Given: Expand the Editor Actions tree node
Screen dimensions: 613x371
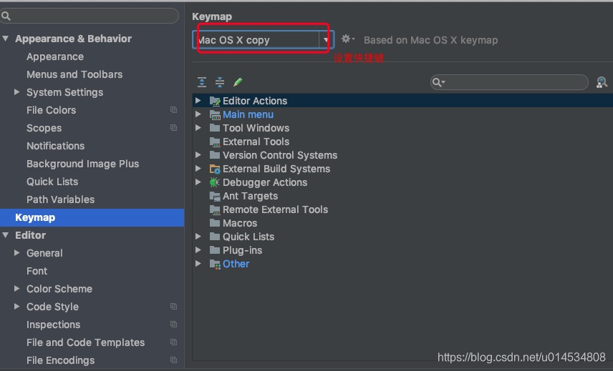Looking at the screenshot, I should (x=198, y=101).
